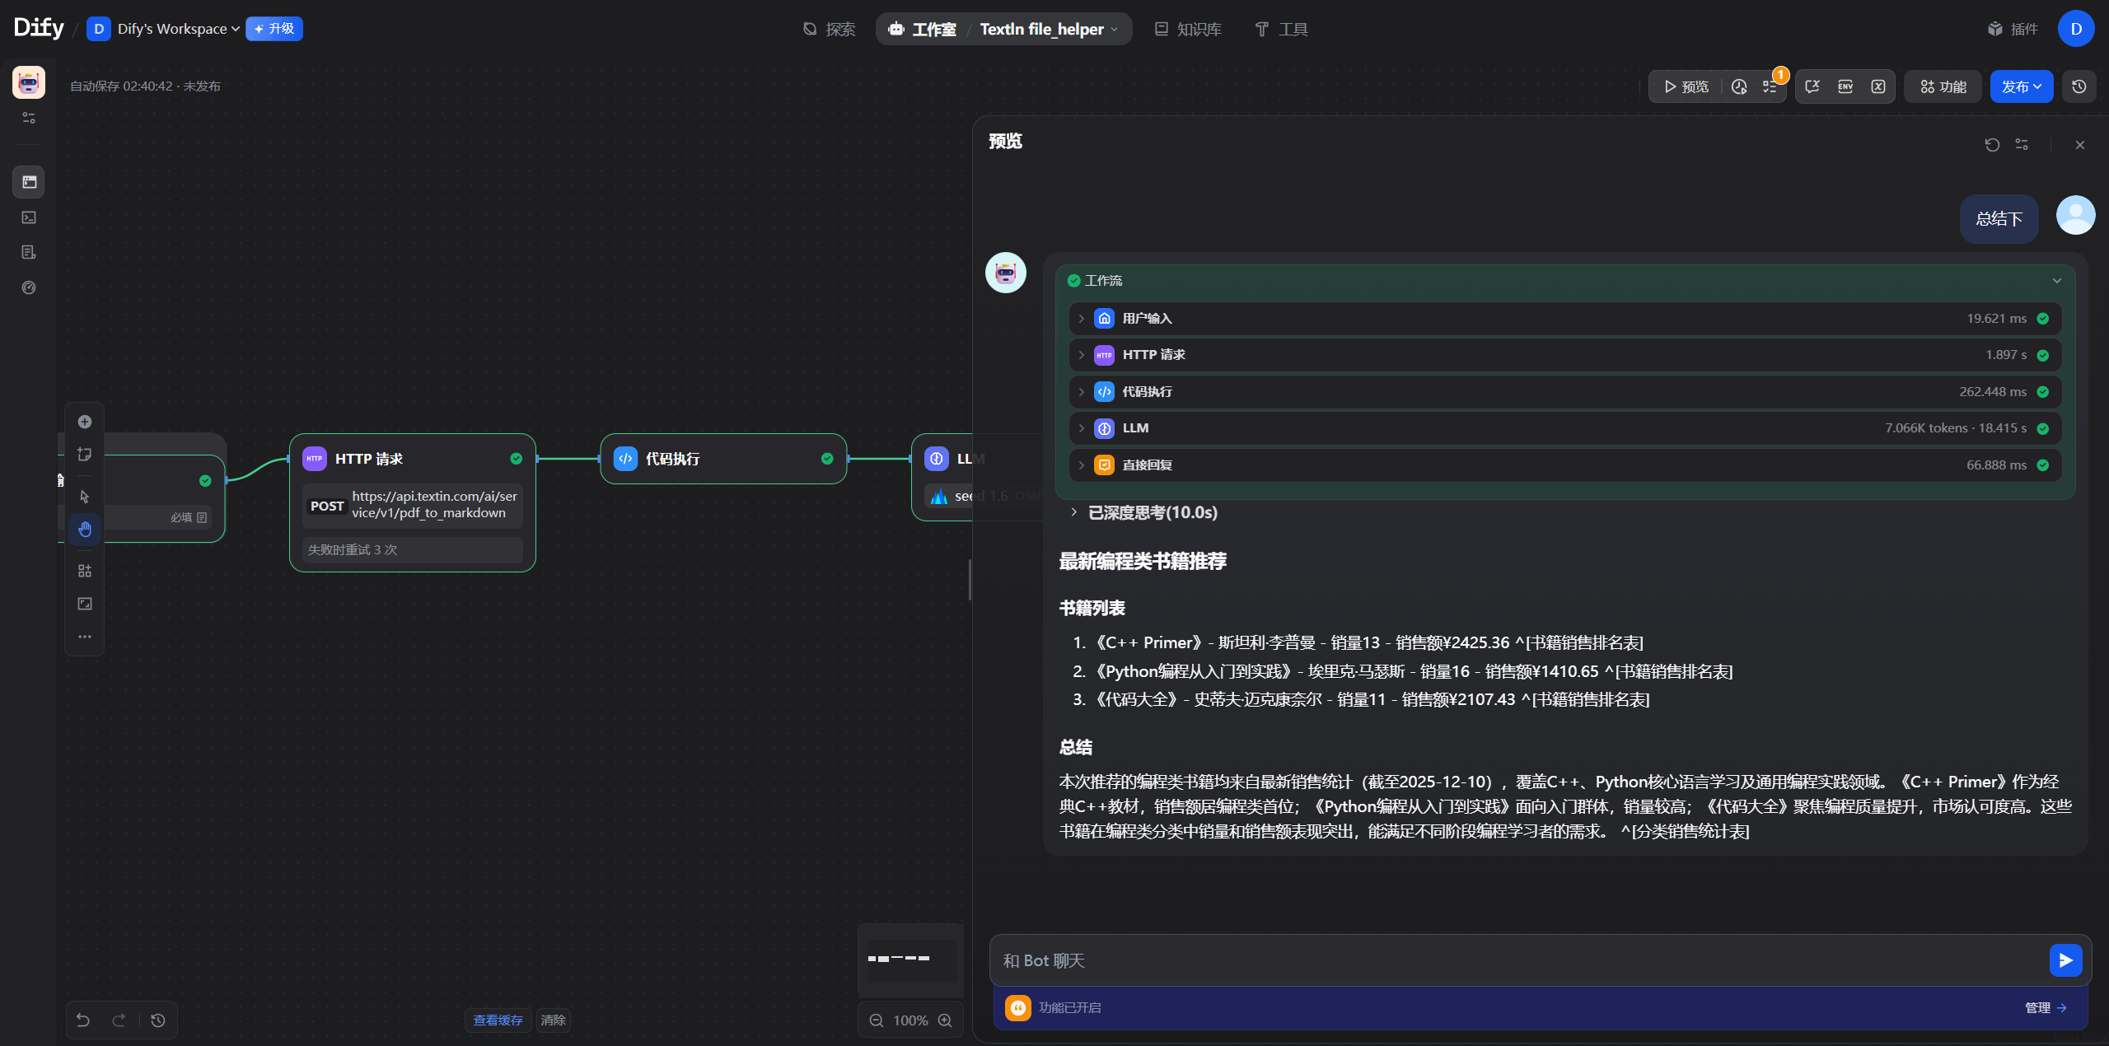Select the hand pan tool
2109x1046 pixels.
coord(85,529)
